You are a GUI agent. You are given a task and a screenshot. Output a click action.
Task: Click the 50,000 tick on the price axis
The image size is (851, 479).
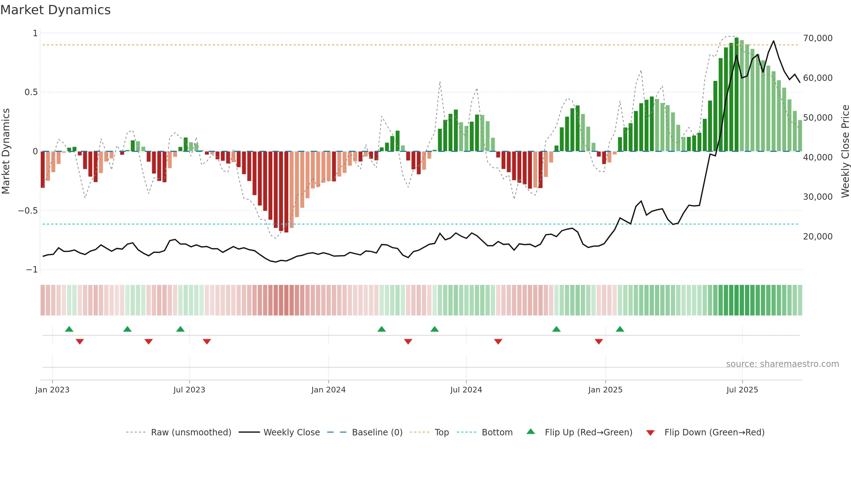[818, 117]
